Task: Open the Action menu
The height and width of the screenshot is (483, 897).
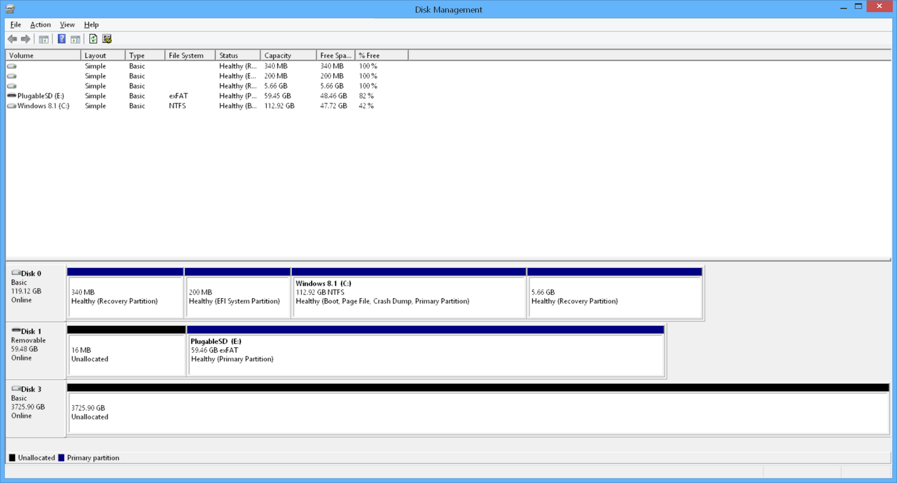Action: 40,25
